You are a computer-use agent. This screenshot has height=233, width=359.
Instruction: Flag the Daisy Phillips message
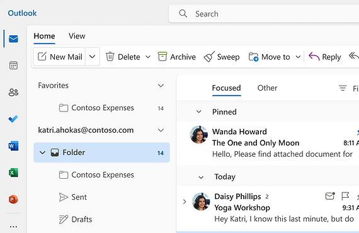click(345, 196)
